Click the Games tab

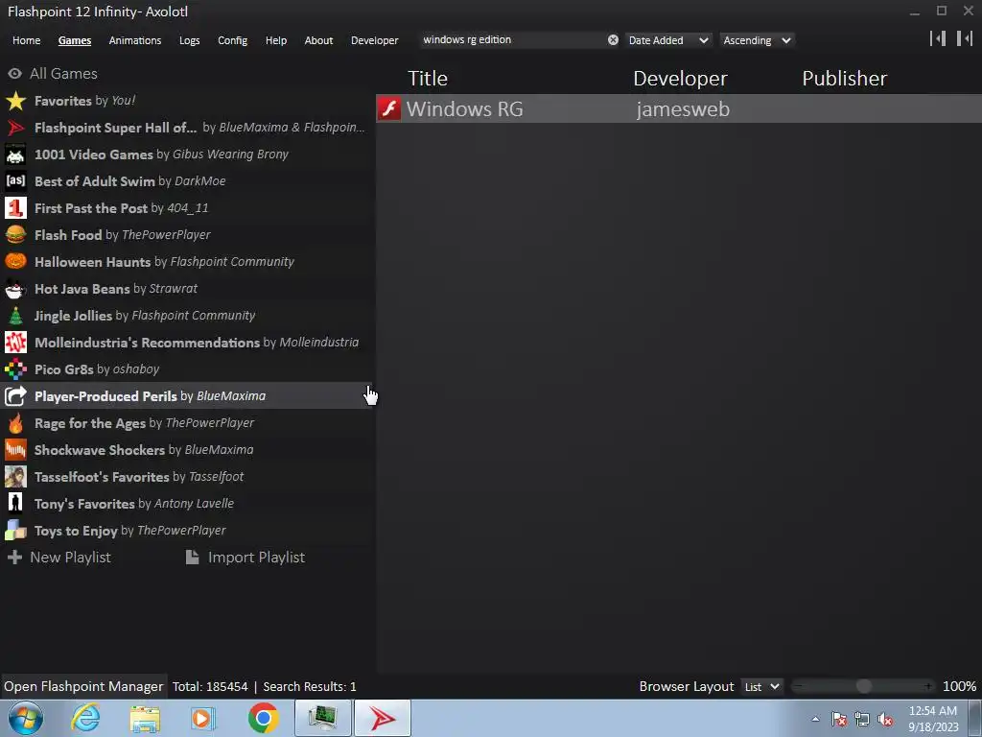click(x=75, y=40)
